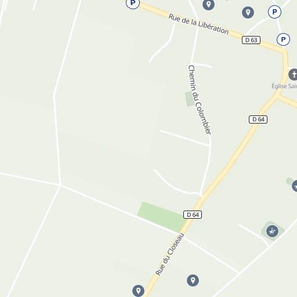Click the Rue de la Libération street label

198,24
